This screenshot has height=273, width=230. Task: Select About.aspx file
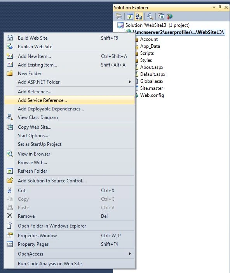pos(152,67)
